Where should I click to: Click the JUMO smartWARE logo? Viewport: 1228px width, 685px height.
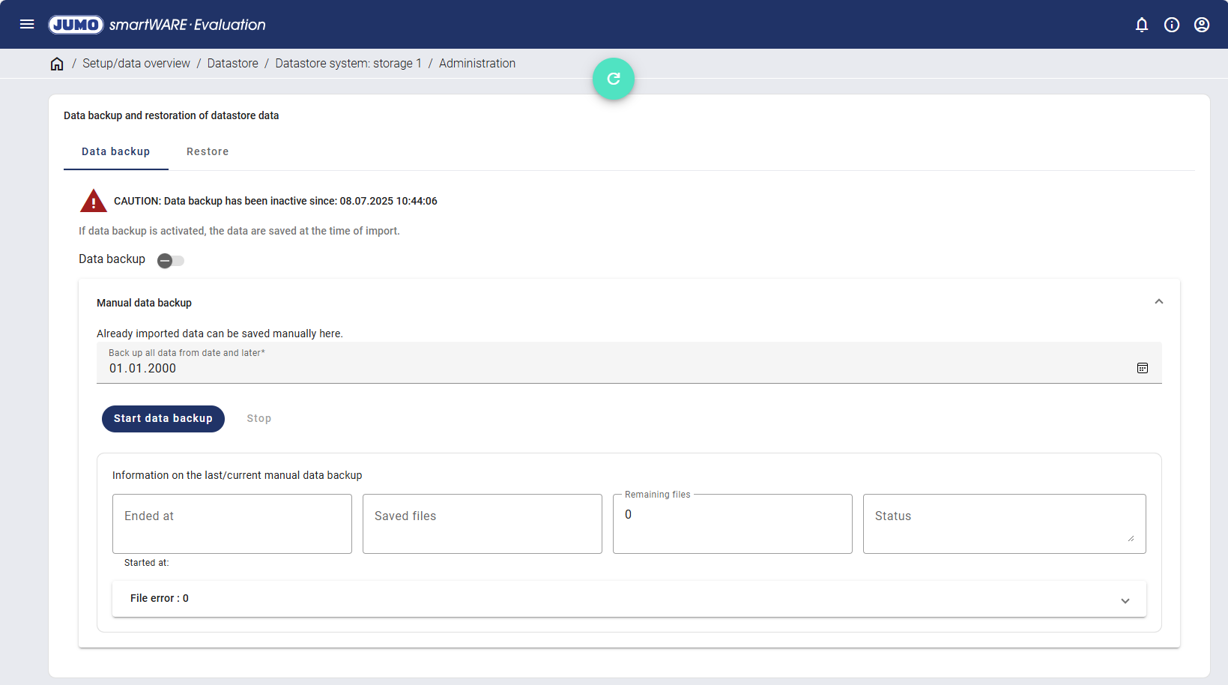pyautogui.click(x=157, y=25)
